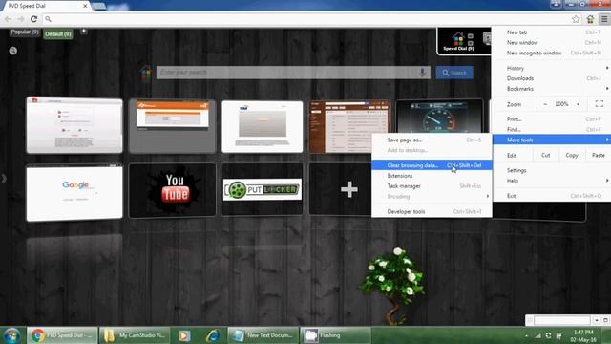The image size is (611, 344).
Task: Expand the left side panel arrow
Action: click(x=4, y=179)
